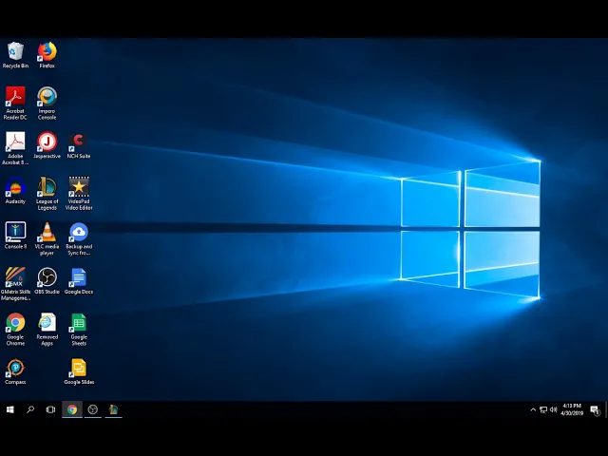Select the NCH Suite desktop icon

[x=79, y=145]
